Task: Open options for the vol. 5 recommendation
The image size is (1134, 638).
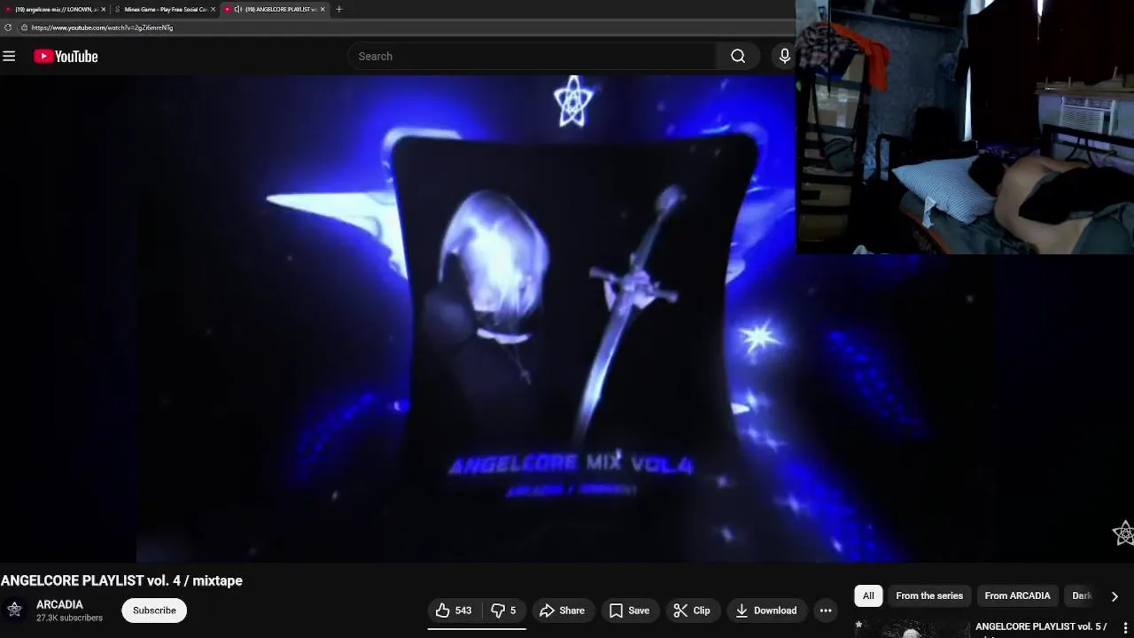Action: (x=1125, y=627)
